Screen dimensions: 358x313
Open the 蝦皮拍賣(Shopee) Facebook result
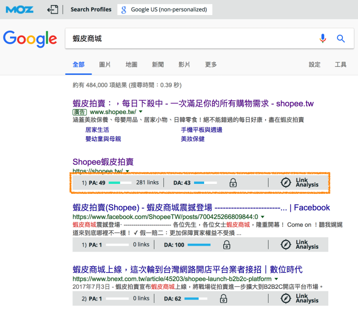pyautogui.click(x=201, y=207)
